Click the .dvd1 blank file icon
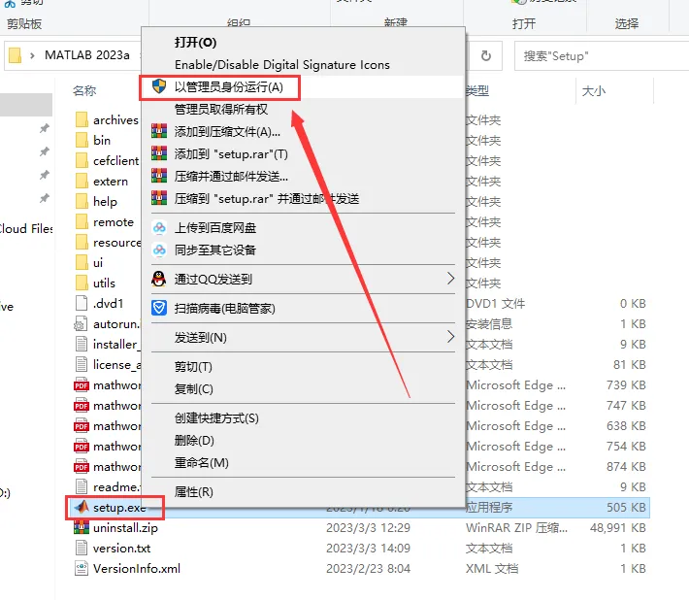The width and height of the screenshot is (689, 600). point(82,303)
